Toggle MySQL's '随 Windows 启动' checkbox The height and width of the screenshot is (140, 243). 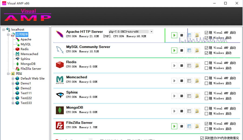(206, 53)
